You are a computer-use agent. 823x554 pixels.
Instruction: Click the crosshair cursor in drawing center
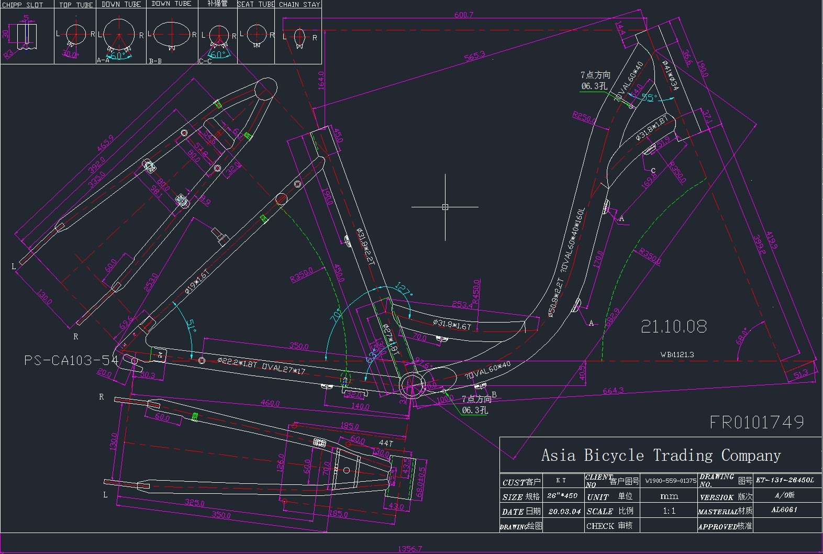click(445, 207)
